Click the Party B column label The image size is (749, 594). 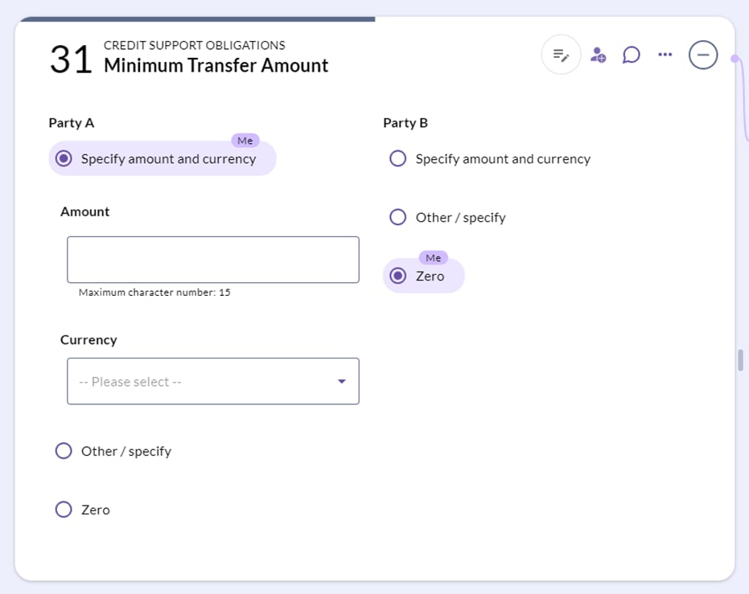pyautogui.click(x=405, y=123)
